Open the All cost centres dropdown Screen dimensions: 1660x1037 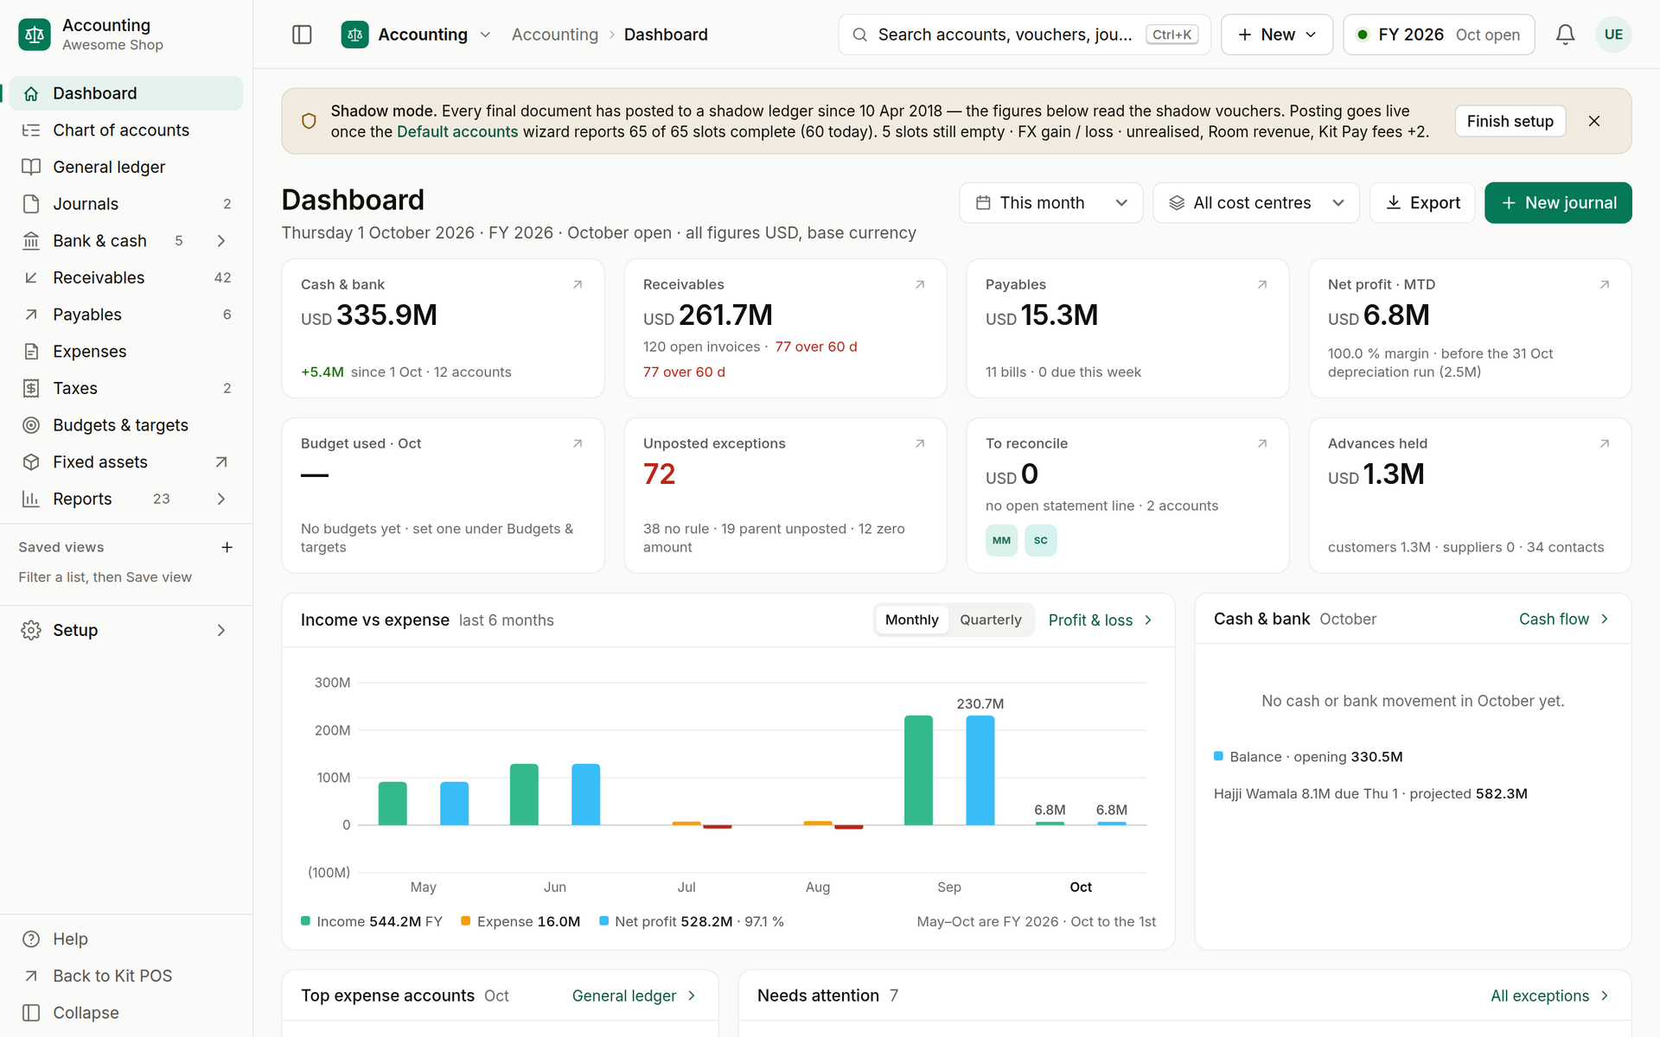coord(1256,203)
